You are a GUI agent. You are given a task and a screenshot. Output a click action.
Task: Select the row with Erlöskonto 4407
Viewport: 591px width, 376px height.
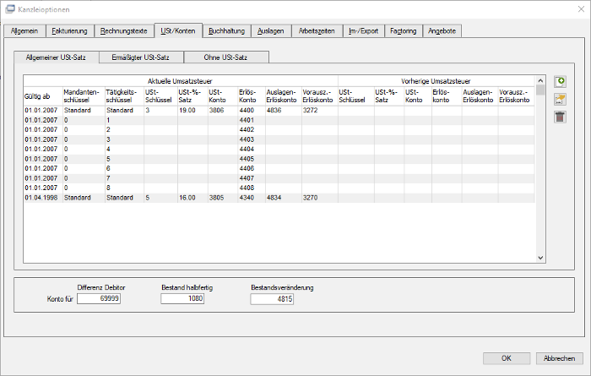pos(279,178)
